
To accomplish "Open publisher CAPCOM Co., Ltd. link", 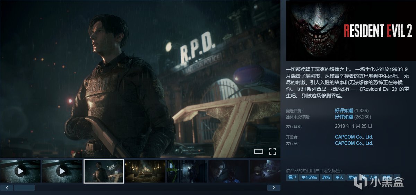I will (354, 143).
